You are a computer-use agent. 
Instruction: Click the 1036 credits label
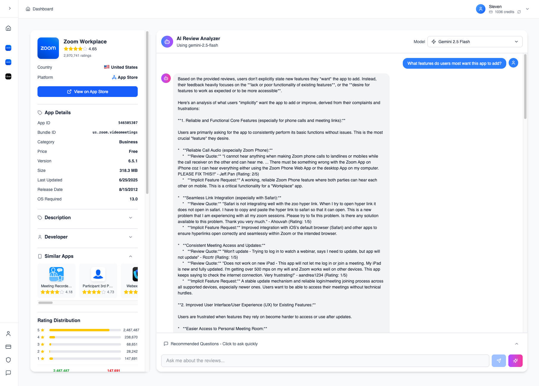click(x=504, y=12)
